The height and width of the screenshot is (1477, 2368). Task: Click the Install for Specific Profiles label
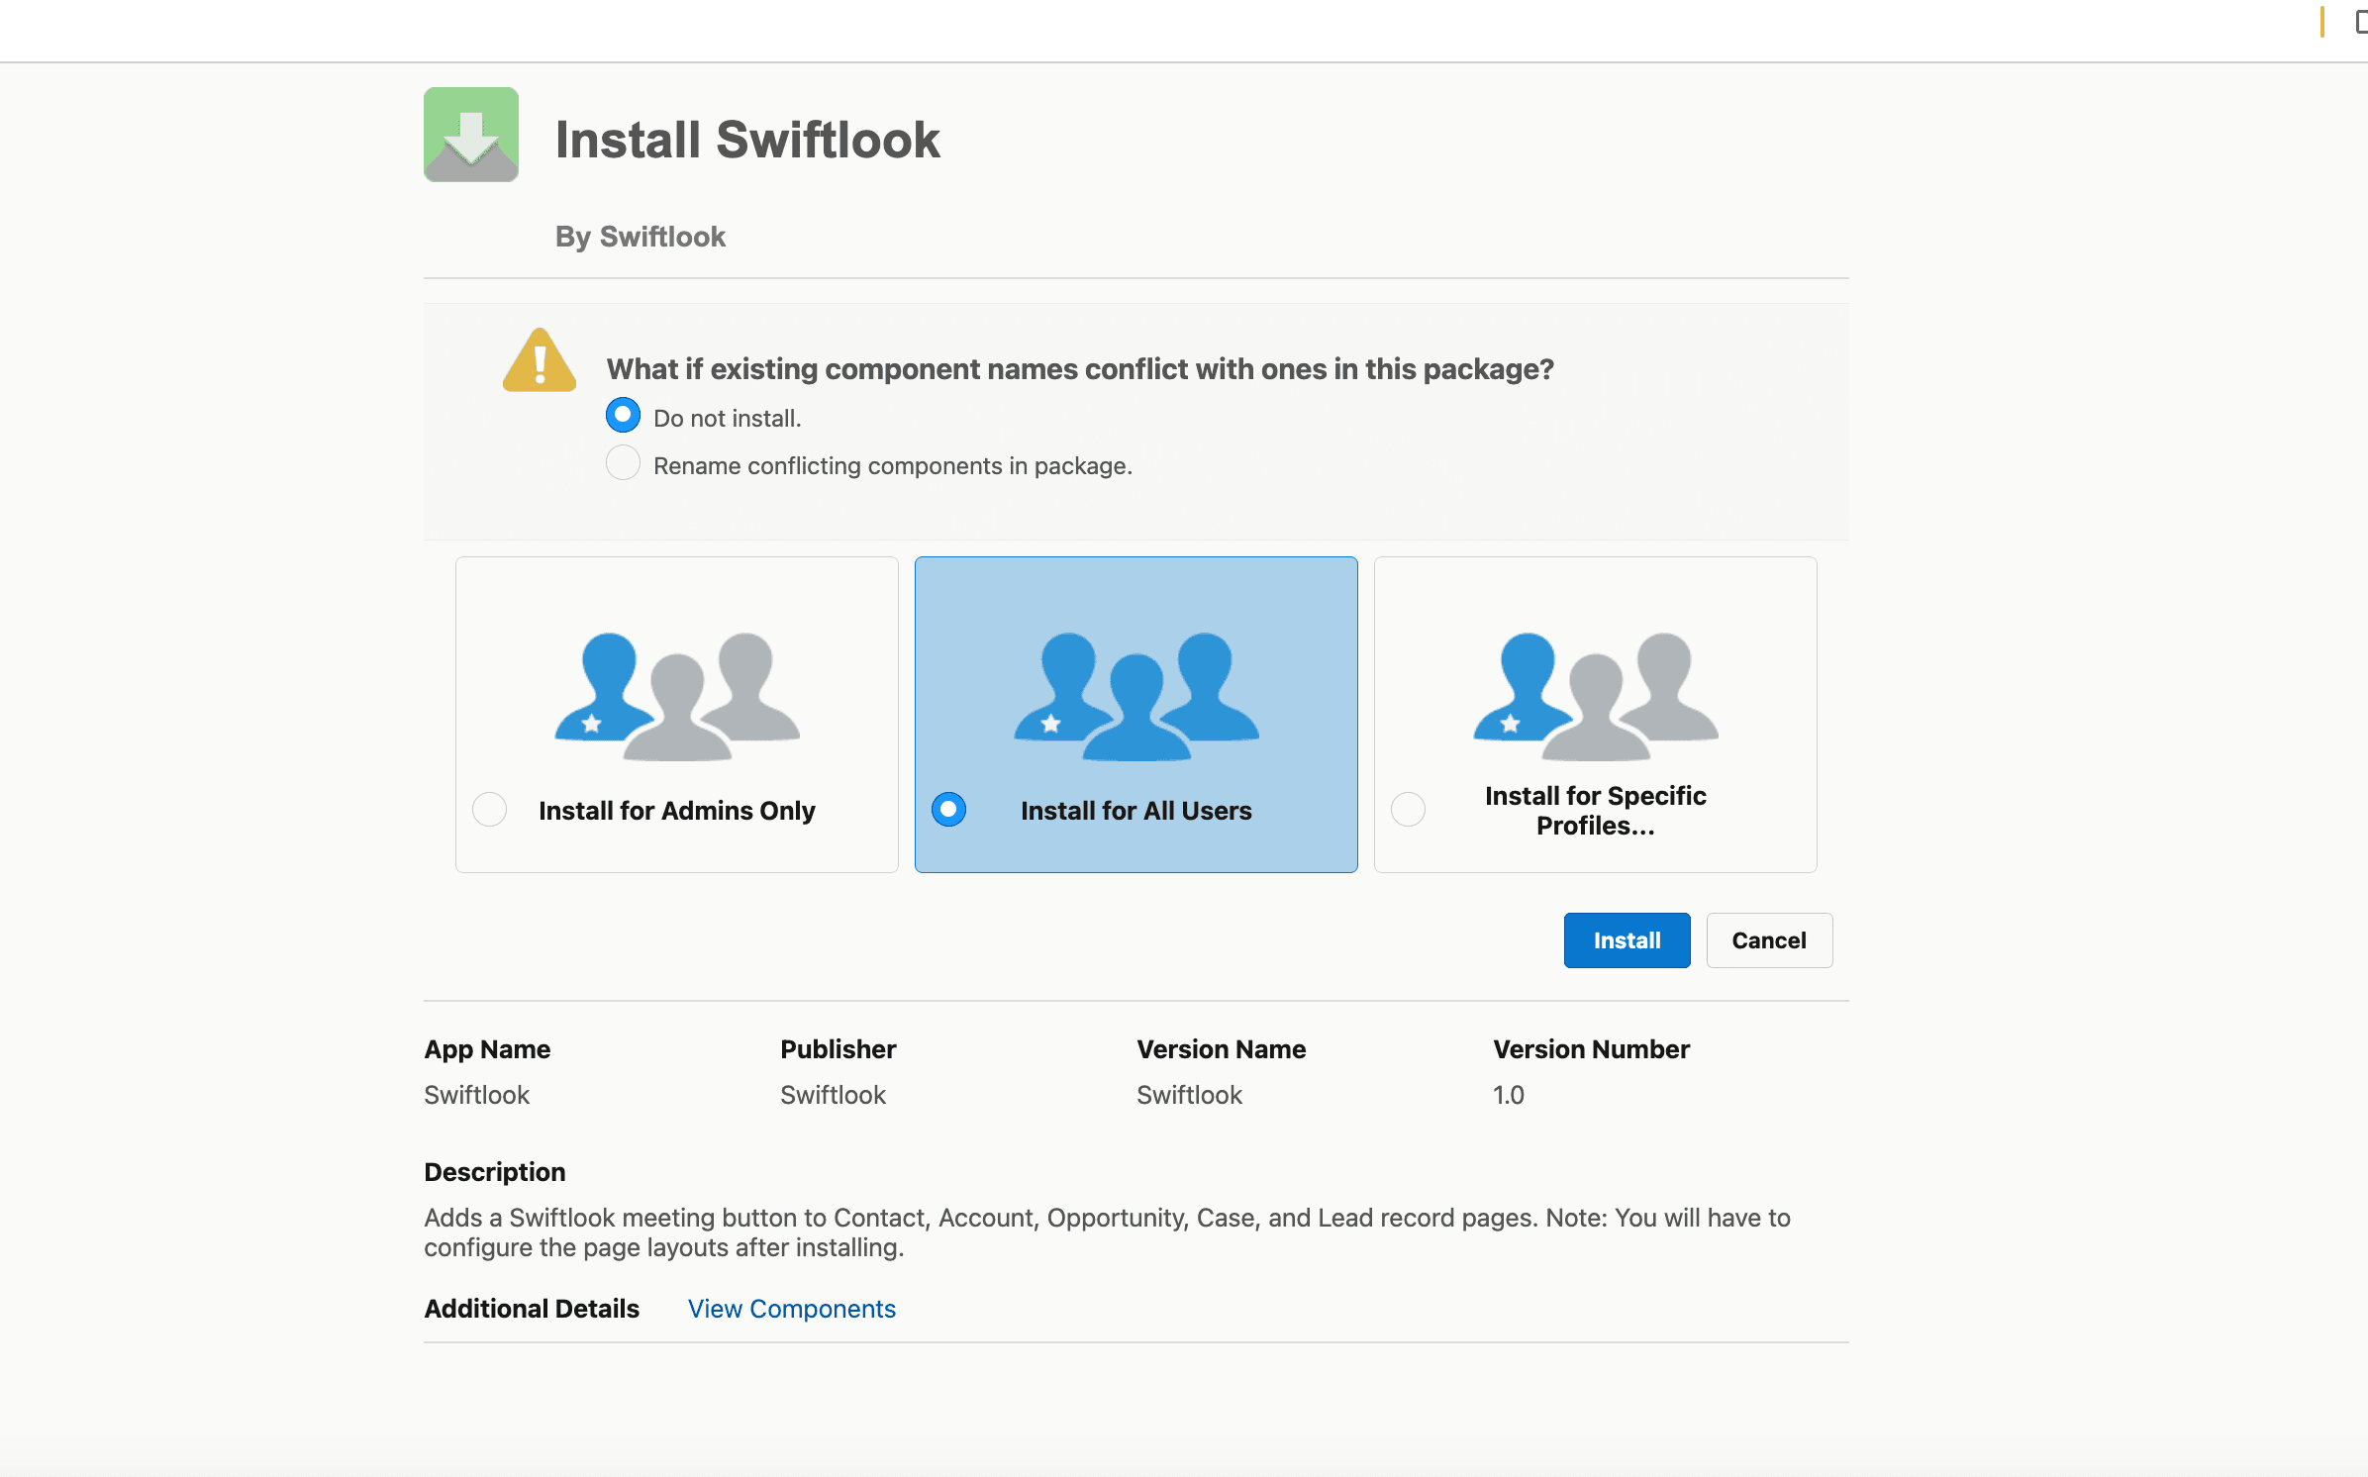(x=1596, y=811)
